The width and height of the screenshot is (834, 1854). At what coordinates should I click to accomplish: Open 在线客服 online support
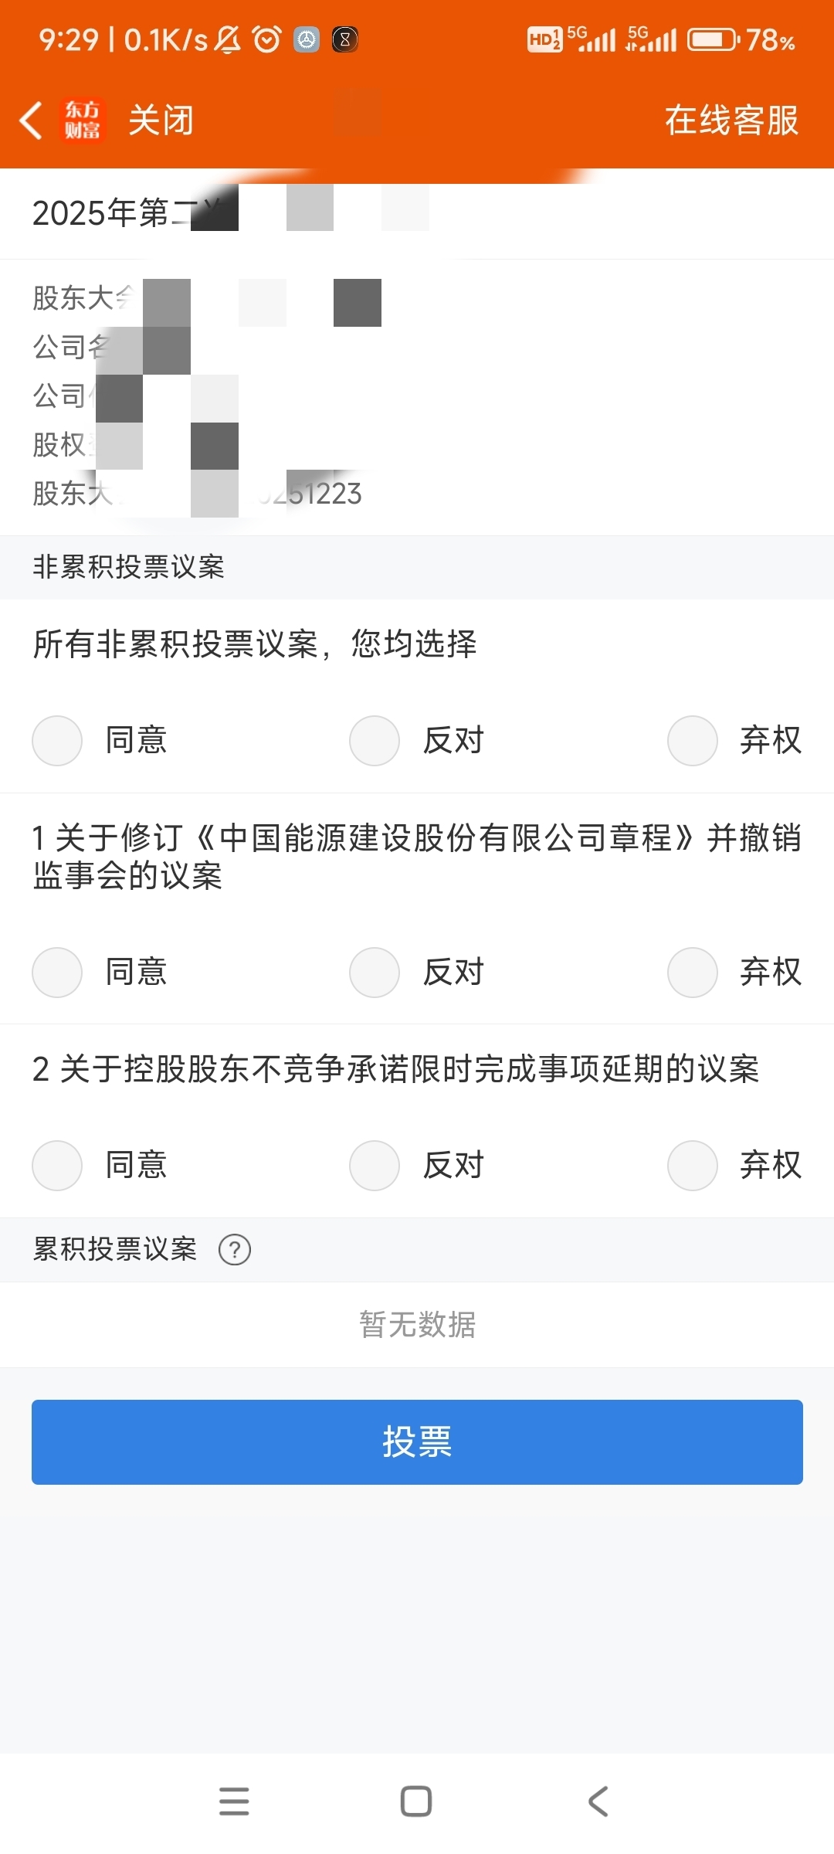(731, 121)
